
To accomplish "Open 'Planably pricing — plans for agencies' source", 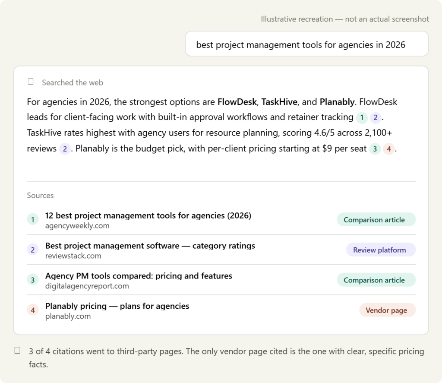I will pyautogui.click(x=117, y=306).
